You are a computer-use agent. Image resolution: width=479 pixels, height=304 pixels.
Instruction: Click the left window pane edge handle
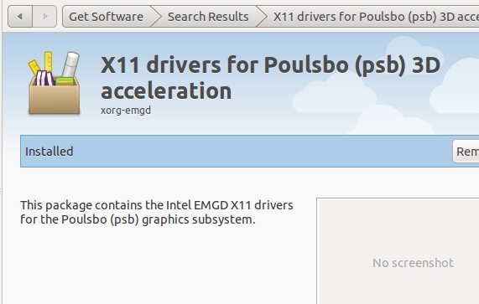1,192
